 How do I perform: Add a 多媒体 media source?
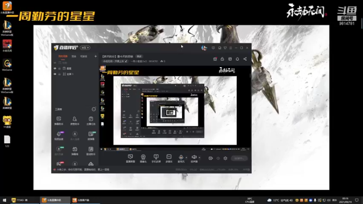click(x=169, y=158)
